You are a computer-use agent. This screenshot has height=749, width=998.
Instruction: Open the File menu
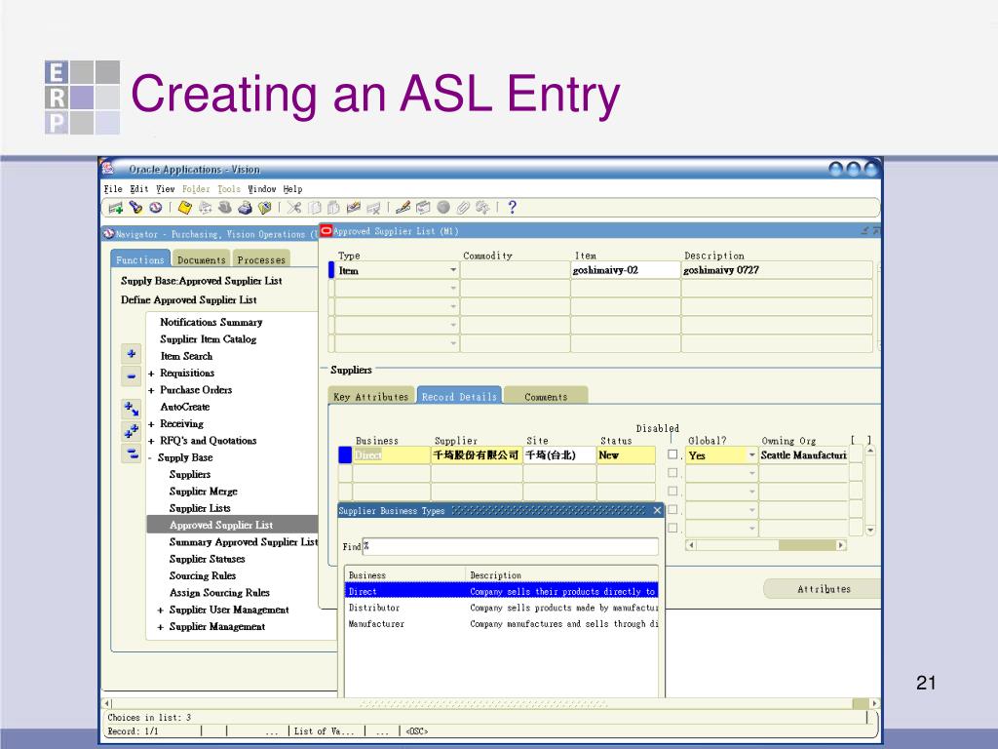coord(113,189)
